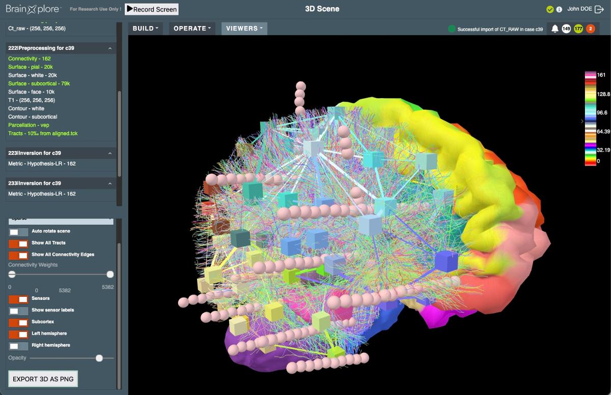Screen dimensions: 611x395
Task: Open the VIEWERS menu
Action: 244,28
